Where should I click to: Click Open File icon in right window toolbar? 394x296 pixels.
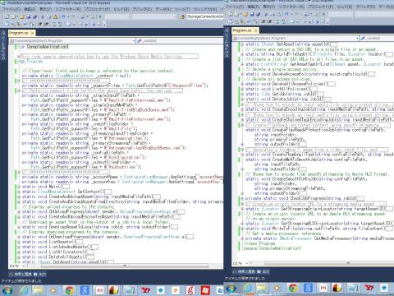pos(245,14)
